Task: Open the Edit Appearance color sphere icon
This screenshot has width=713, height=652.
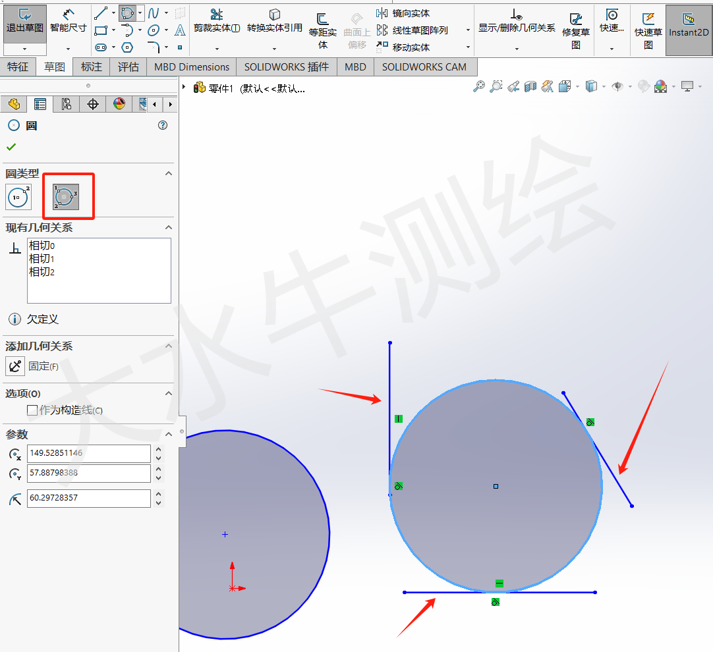Action: pos(120,104)
